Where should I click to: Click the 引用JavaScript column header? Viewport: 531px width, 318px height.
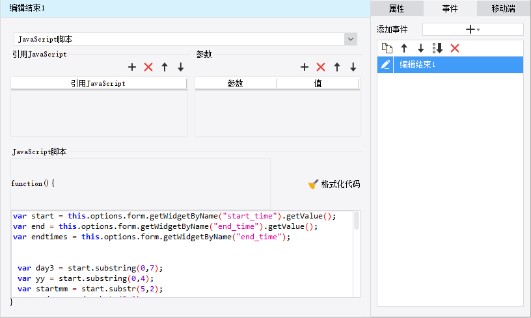(98, 83)
